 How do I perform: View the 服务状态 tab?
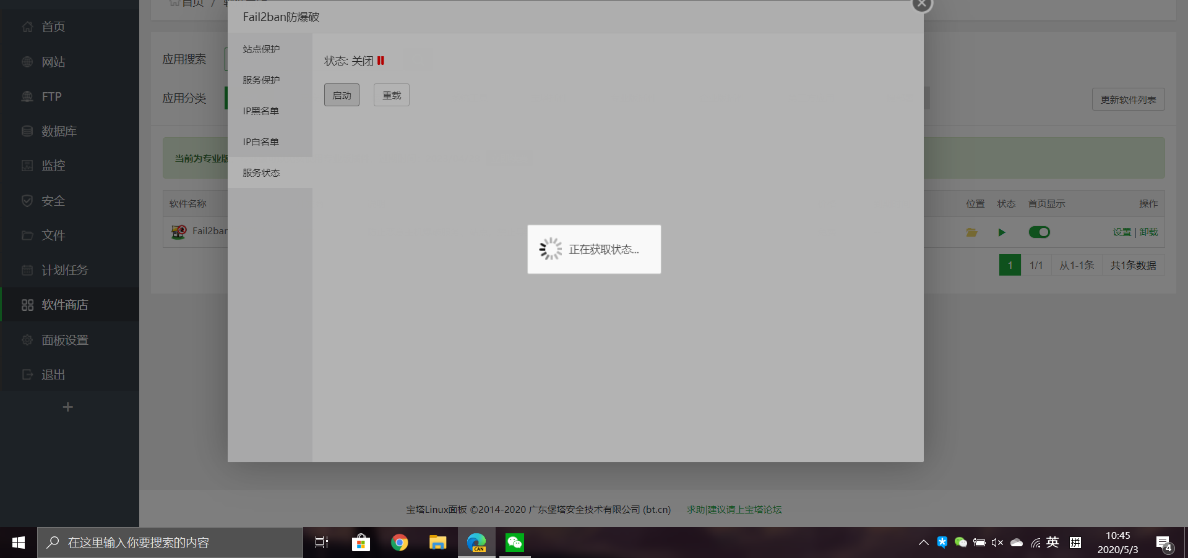pyautogui.click(x=262, y=172)
